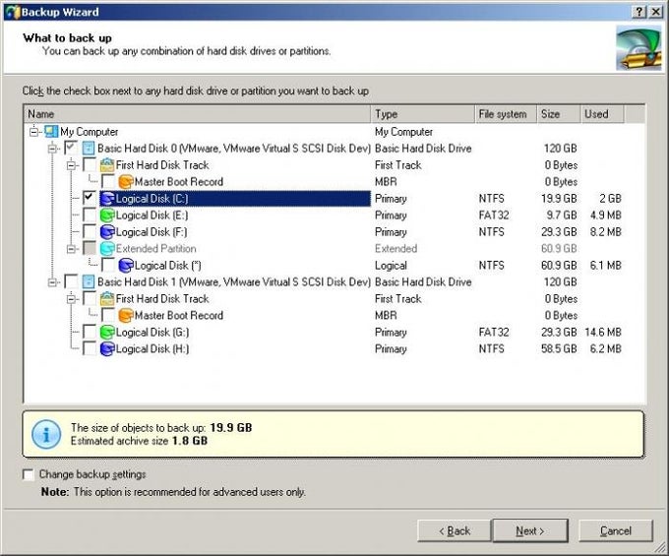The image size is (669, 556).
Task: Click the FAT32 file system cell for disk G:
Action: coord(494,332)
